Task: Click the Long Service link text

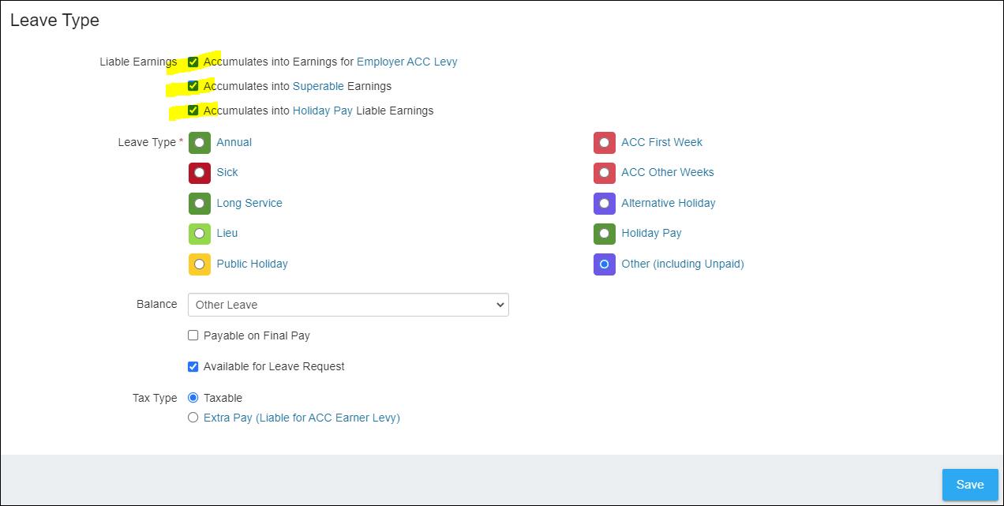Action: (249, 203)
